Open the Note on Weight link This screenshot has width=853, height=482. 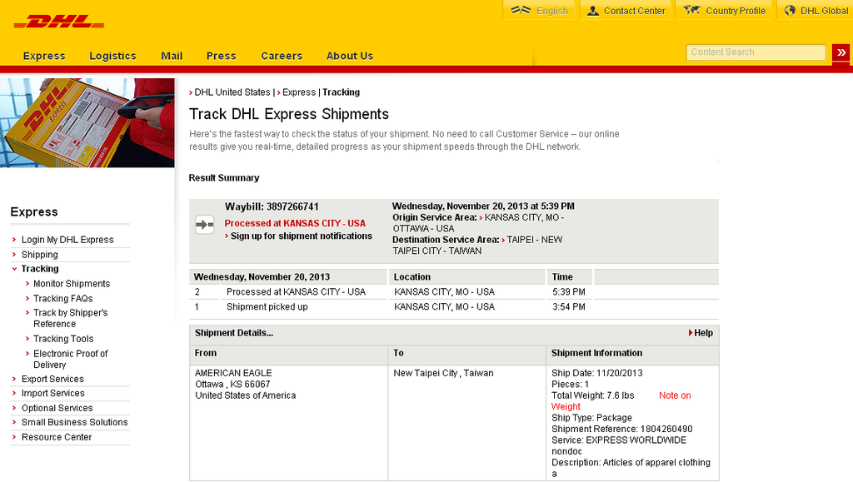coord(675,395)
